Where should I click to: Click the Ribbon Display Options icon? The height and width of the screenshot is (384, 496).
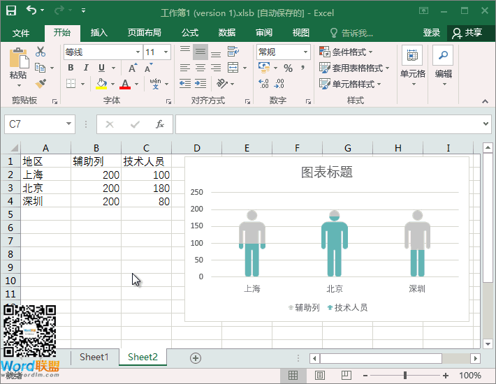(423, 10)
